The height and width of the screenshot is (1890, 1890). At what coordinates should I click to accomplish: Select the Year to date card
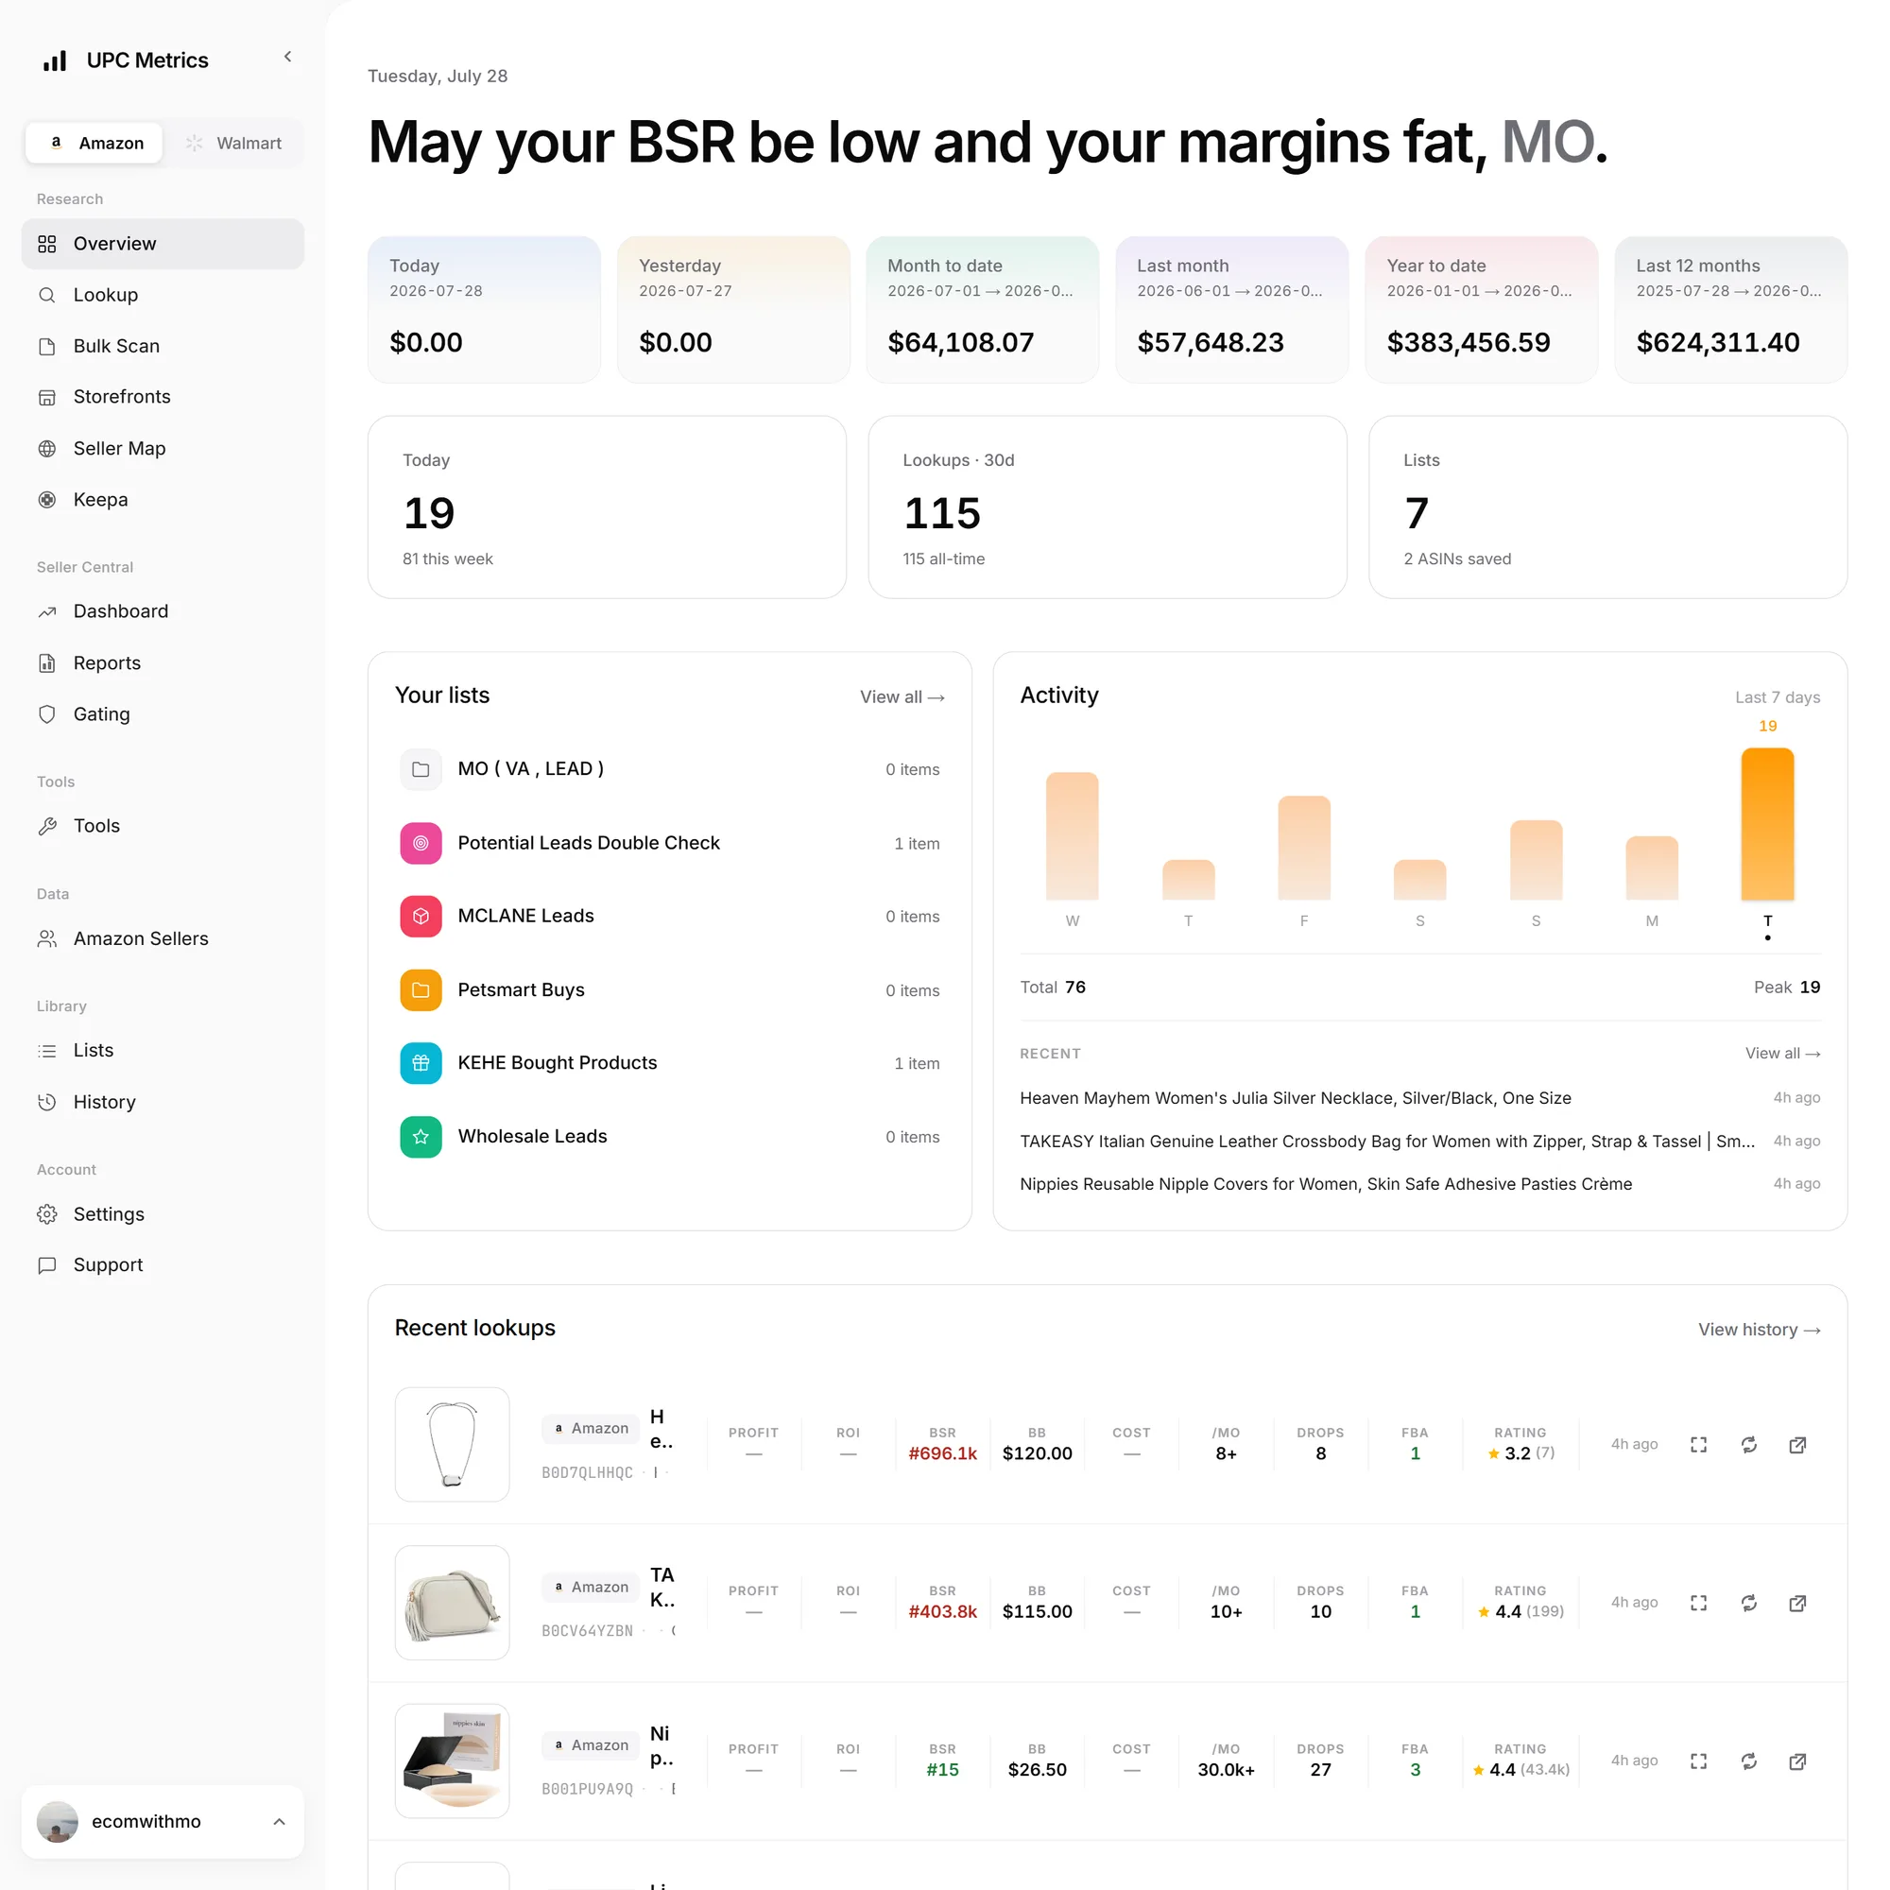(x=1481, y=309)
